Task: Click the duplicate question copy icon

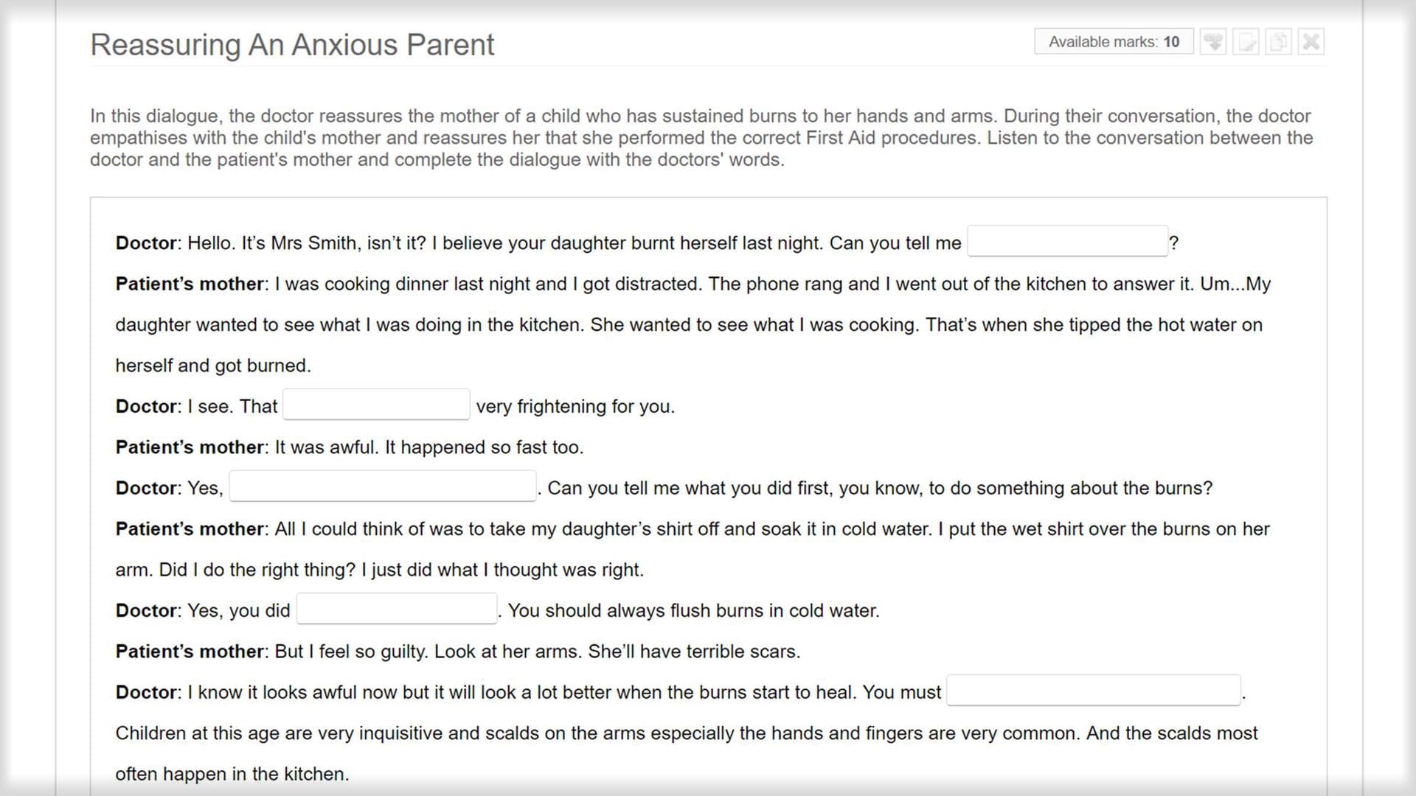Action: click(1279, 42)
